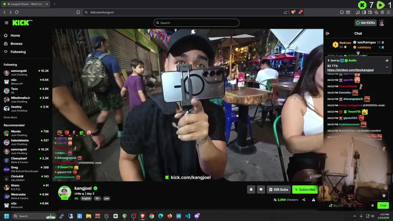Open Mando recommended channel
The image size is (393, 221).
pyautogui.click(x=26, y=133)
